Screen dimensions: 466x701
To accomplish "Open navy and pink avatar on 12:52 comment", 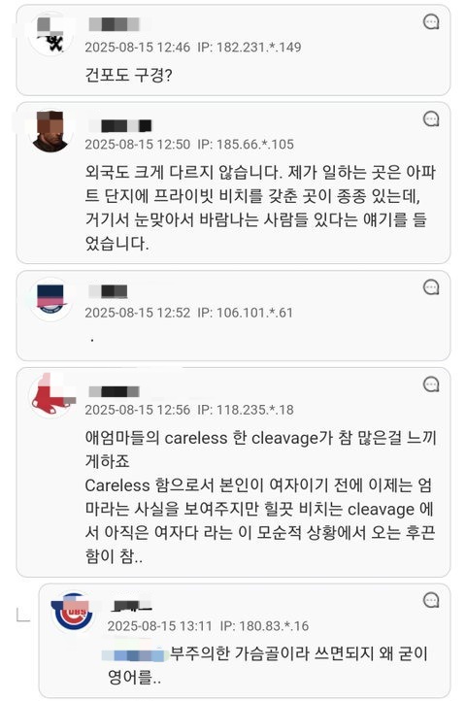I will click(50, 300).
